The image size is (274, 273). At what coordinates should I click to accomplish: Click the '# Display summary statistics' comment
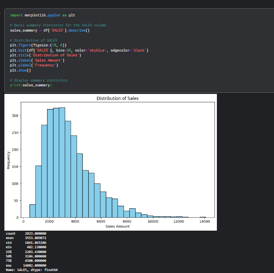tap(38, 80)
